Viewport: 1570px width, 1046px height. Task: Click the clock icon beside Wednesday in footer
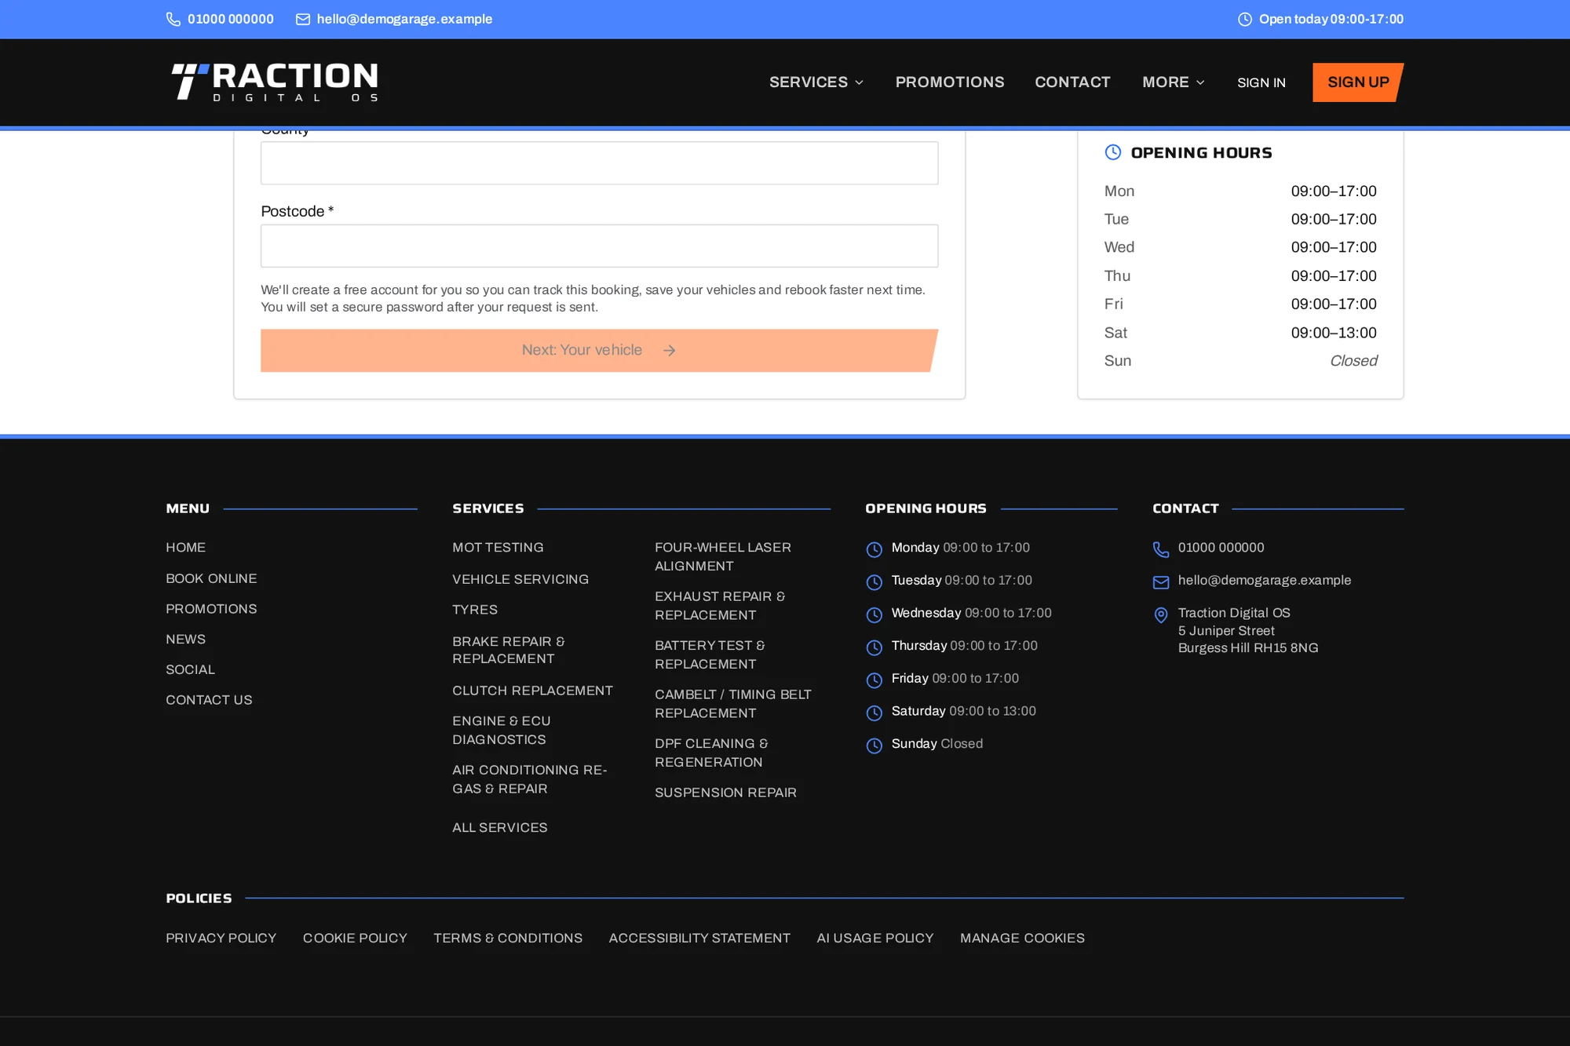[x=874, y=615]
